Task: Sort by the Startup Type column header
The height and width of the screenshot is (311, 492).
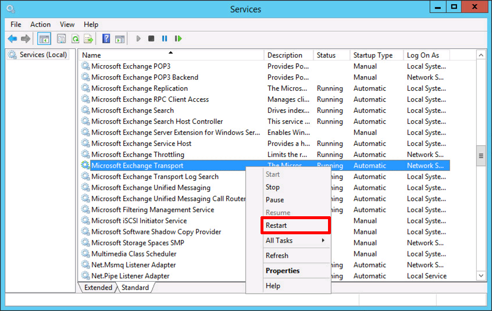Action: tap(376, 55)
